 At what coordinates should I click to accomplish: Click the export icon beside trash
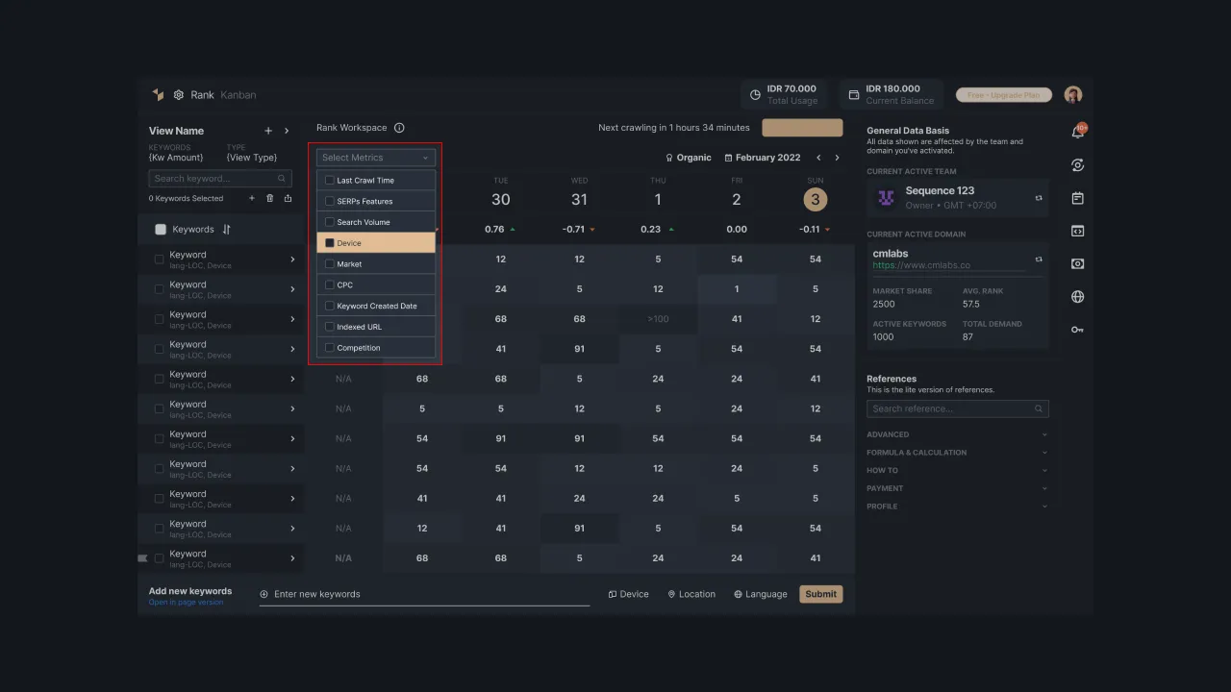pos(288,198)
